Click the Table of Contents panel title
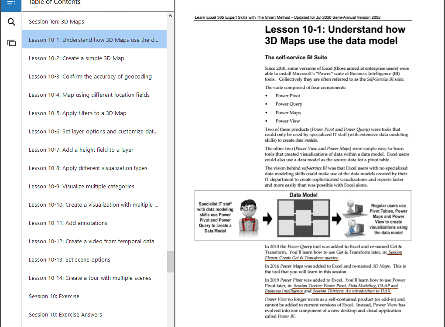 55,3
